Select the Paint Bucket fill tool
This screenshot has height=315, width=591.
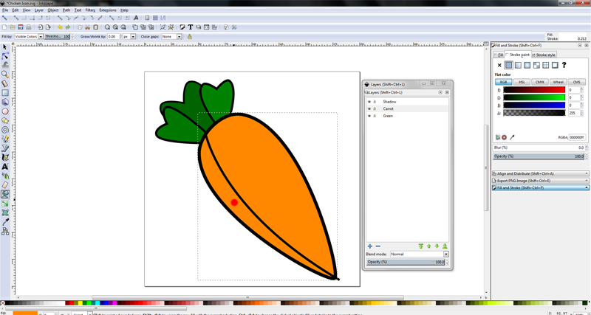tap(5, 194)
